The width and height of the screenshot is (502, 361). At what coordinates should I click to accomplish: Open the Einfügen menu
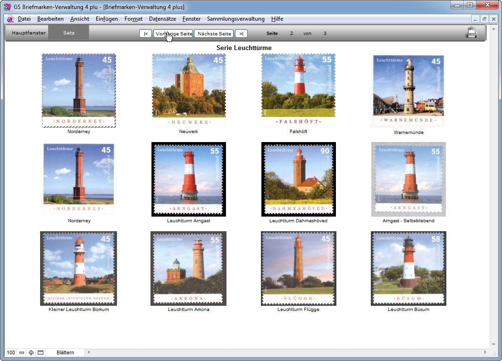tap(107, 19)
